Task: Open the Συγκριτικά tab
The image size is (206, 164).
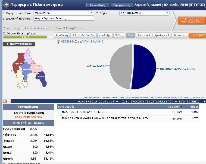Action: click(144, 36)
